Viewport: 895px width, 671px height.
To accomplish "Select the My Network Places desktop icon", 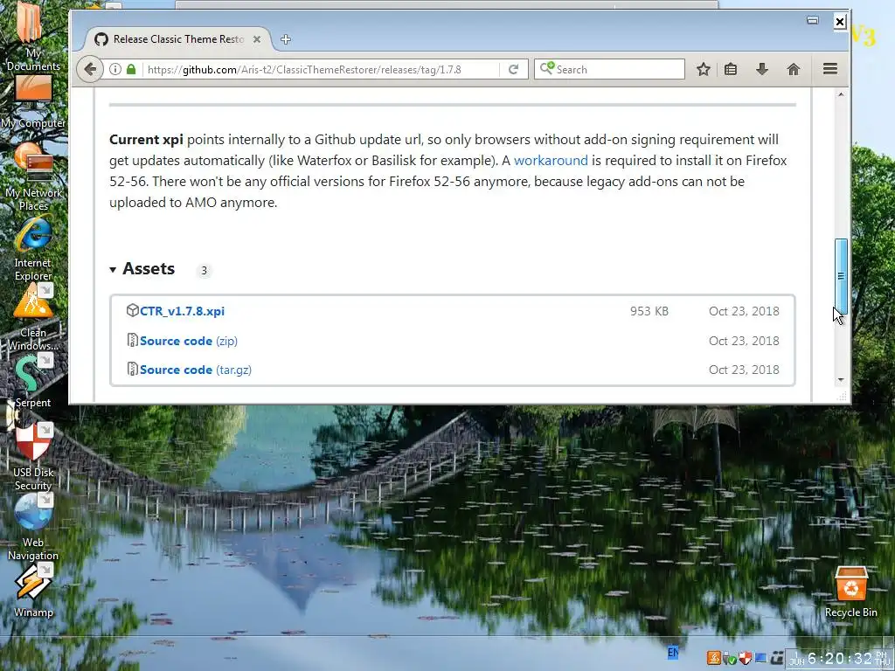I will click(33, 176).
